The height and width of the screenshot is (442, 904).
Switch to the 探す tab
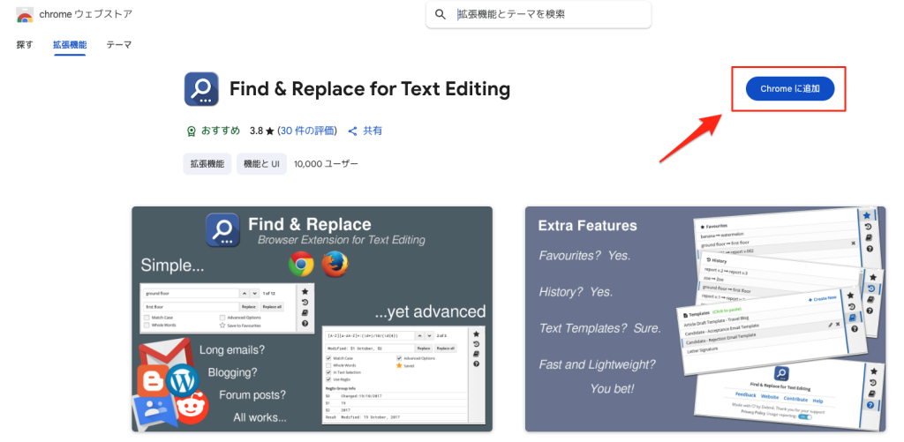click(x=25, y=44)
